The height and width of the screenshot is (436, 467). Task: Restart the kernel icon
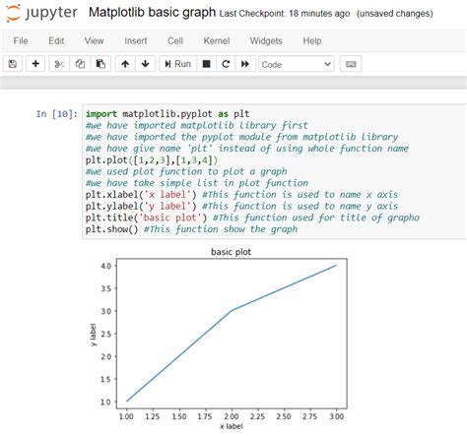point(226,64)
